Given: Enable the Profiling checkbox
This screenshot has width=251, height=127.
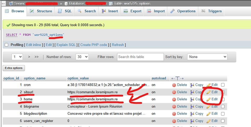Looking at the screenshot, I should coord(6,45).
